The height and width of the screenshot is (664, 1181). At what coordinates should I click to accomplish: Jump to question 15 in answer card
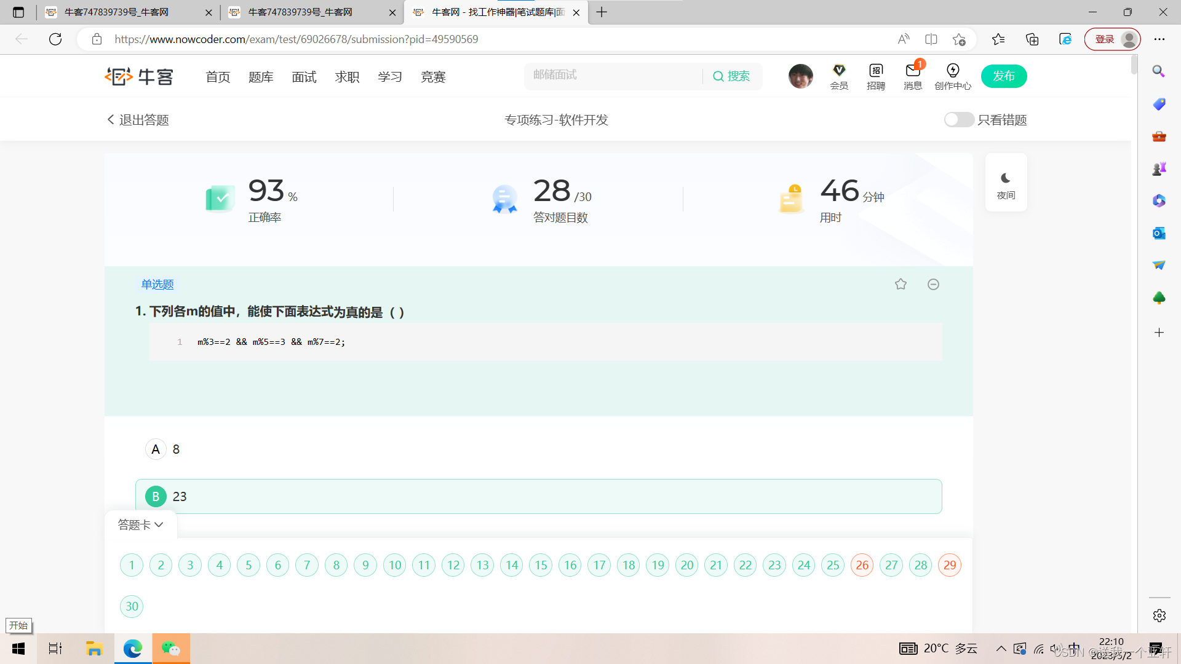coord(540,564)
